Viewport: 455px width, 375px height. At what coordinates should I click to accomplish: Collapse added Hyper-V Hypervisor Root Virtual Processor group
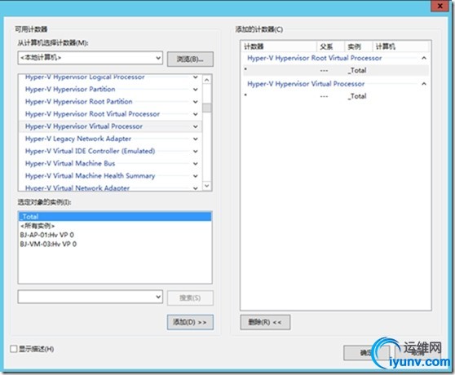click(424, 58)
